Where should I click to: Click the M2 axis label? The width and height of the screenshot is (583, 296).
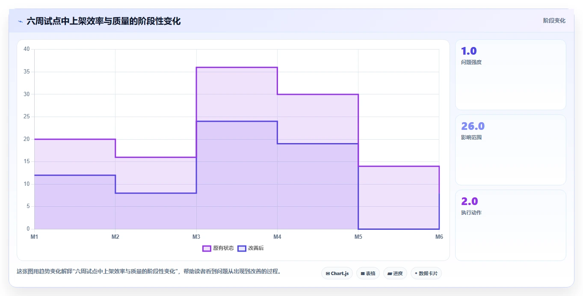pos(115,237)
